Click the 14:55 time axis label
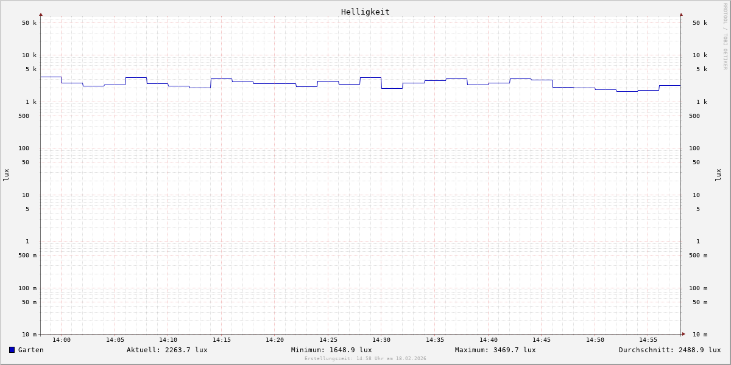The image size is (731, 365). [x=648, y=340]
